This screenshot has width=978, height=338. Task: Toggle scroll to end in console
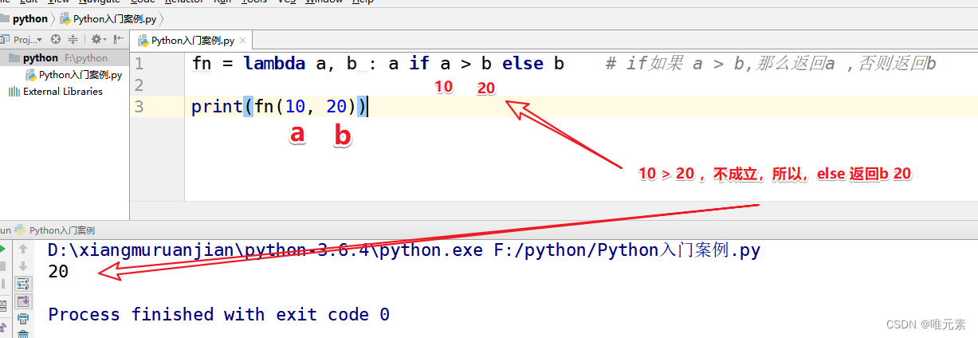click(x=23, y=301)
